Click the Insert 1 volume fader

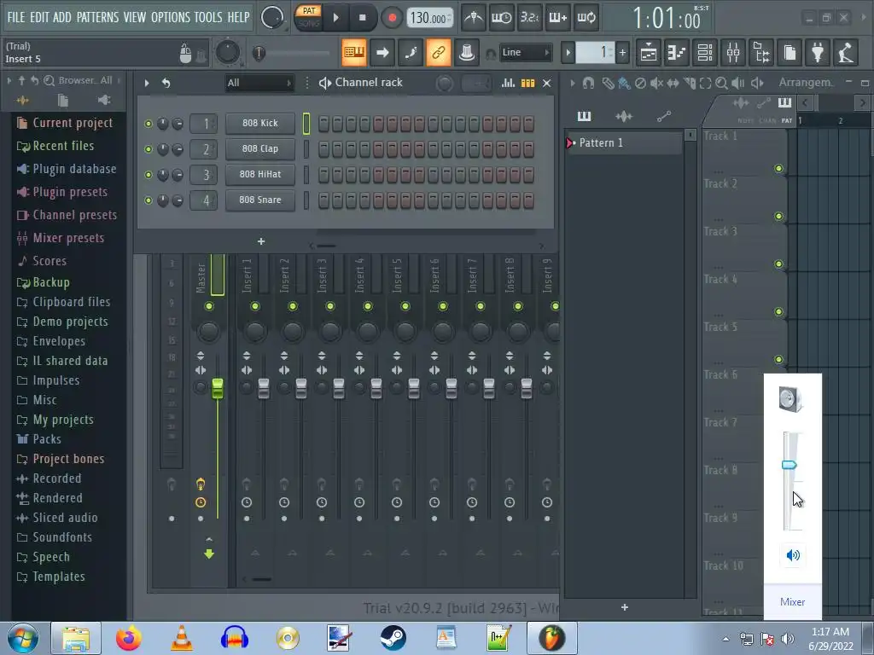point(263,388)
